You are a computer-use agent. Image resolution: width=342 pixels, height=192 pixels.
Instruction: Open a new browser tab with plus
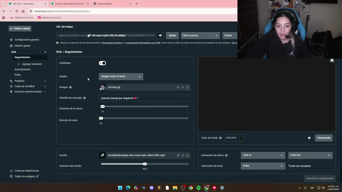coord(137,4)
